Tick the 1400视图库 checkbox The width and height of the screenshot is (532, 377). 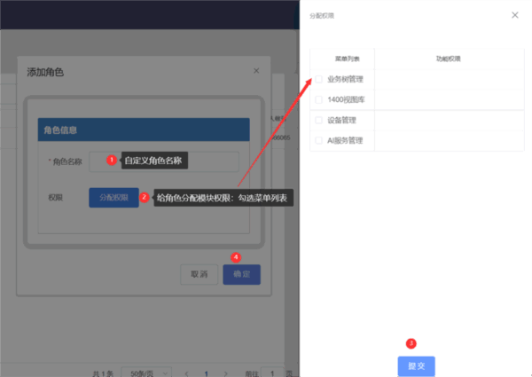319,99
